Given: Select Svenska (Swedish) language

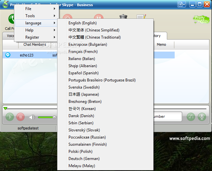Looking at the screenshot, I should (106, 87).
